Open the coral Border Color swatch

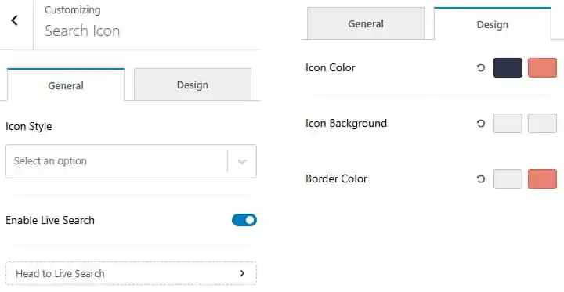[542, 178]
